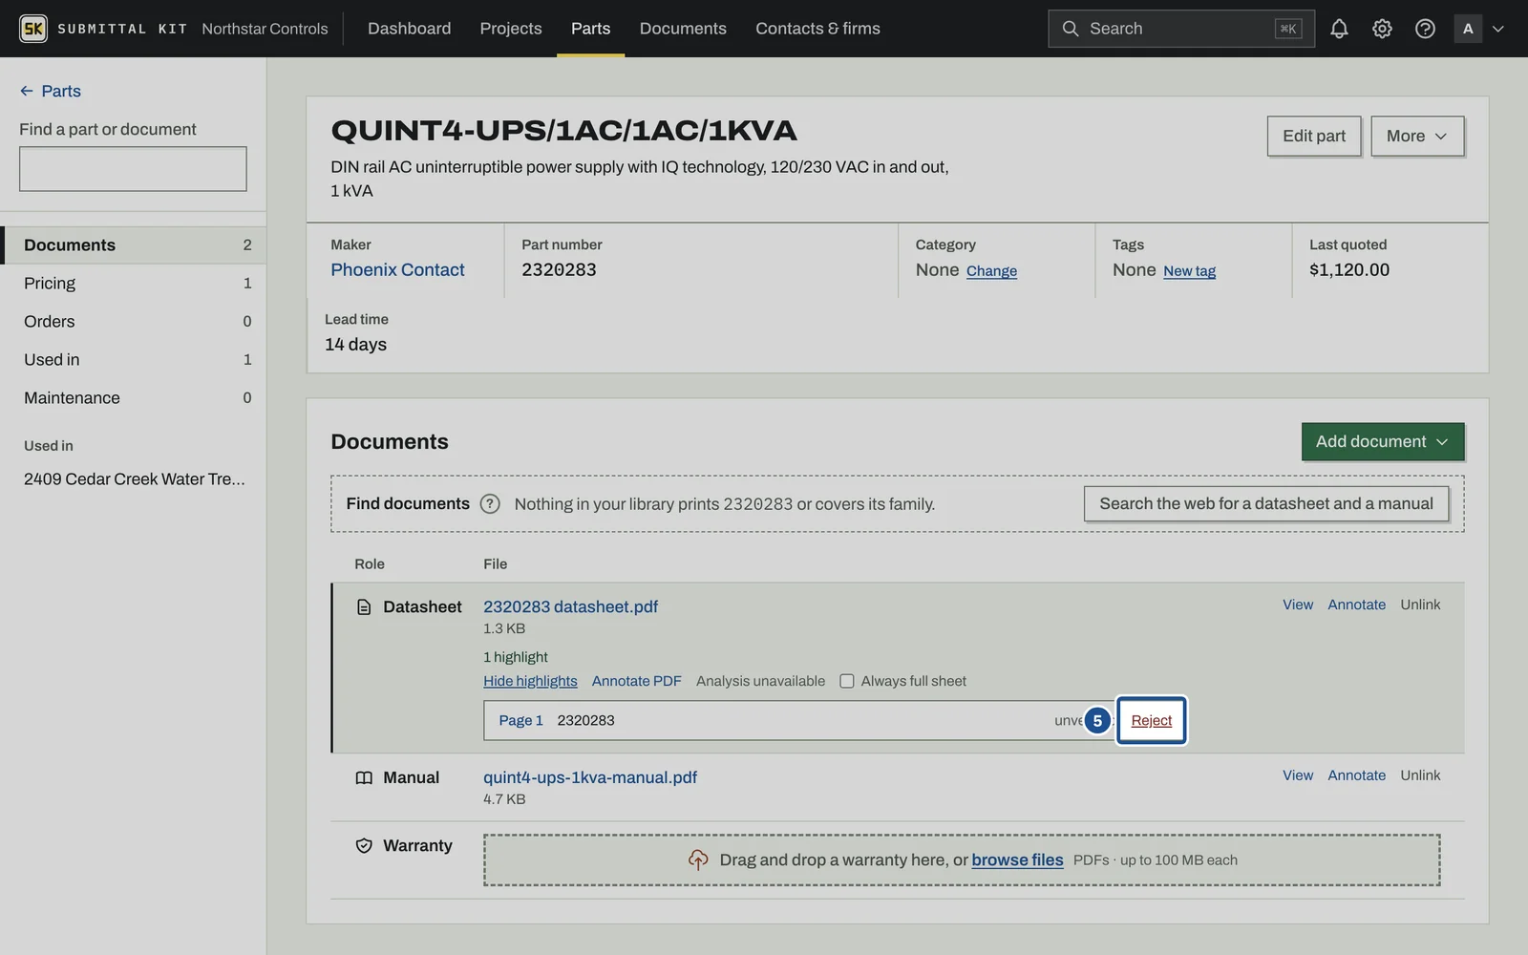1528x955 pixels.
Task: Open Phoenix Contact maker link
Action: (x=397, y=270)
